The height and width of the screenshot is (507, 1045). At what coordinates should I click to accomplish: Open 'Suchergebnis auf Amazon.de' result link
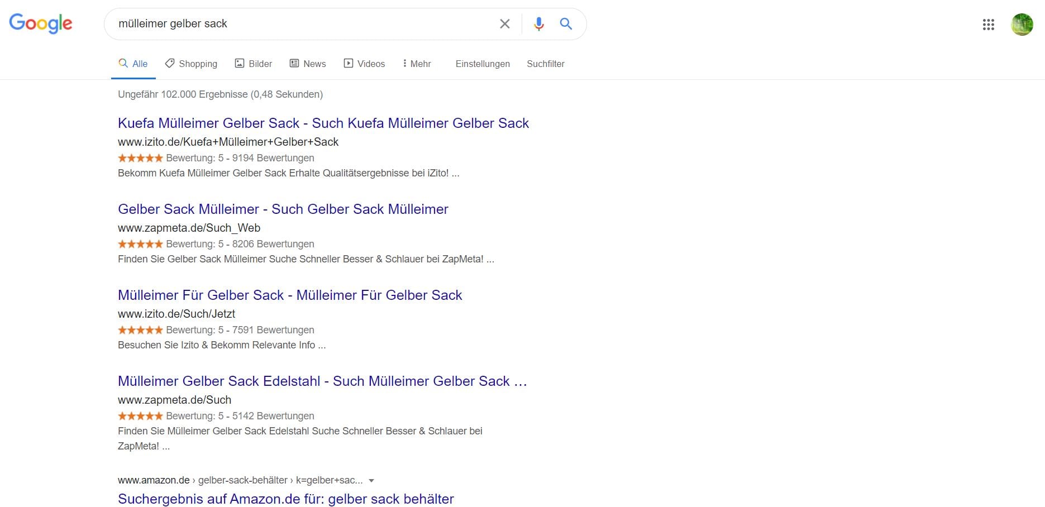[x=286, y=499]
